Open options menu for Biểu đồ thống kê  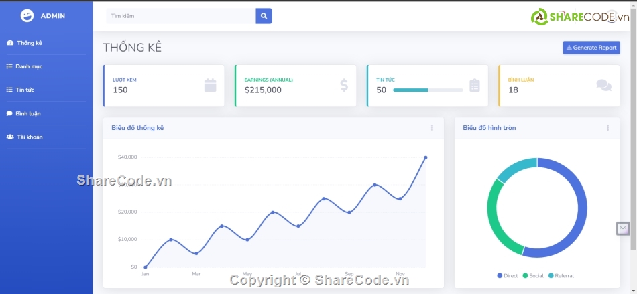click(432, 128)
